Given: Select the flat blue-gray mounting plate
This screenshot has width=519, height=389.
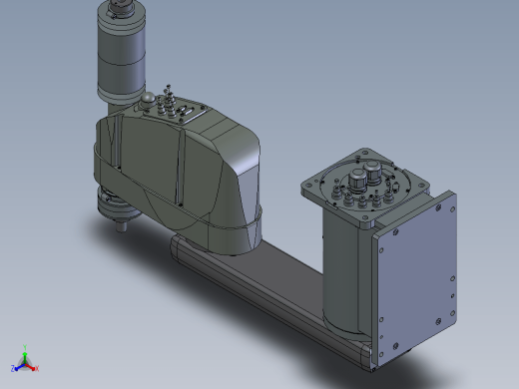Looking at the screenshot, I should pyautogui.click(x=417, y=279).
